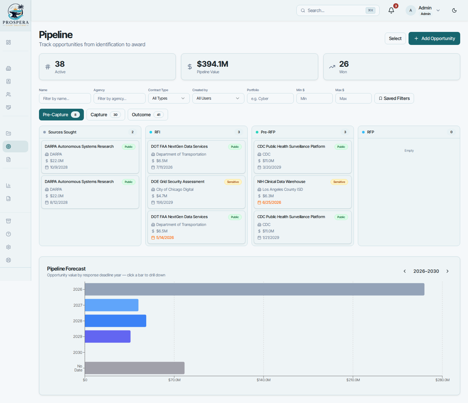Focus the Min $ field
Viewport: 468px width, 403px height.
(x=315, y=98)
